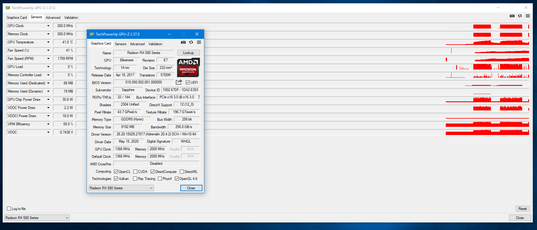Open the last VDDC voltage sensor dropdown
The image size is (537, 230).
[x=48, y=132]
